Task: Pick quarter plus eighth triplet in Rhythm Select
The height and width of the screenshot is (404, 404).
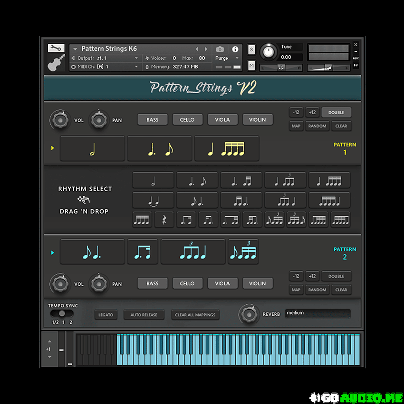Action: pyautogui.click(x=285, y=180)
